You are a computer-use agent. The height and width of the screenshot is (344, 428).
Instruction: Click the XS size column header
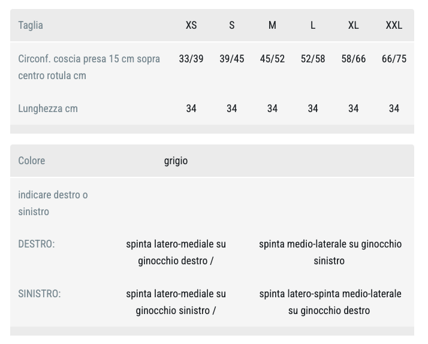[x=191, y=25]
